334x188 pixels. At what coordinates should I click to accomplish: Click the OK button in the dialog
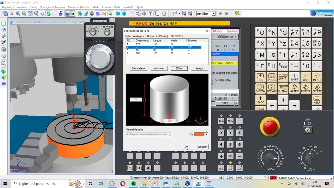[x=187, y=147]
